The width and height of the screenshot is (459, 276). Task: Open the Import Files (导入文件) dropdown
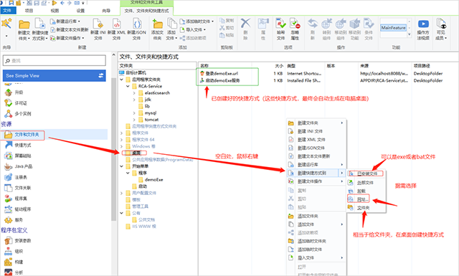[x=193, y=29]
